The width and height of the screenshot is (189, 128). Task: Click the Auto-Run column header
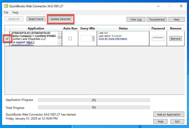70,28
